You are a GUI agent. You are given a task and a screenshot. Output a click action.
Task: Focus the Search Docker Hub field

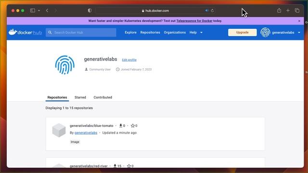click(81, 32)
